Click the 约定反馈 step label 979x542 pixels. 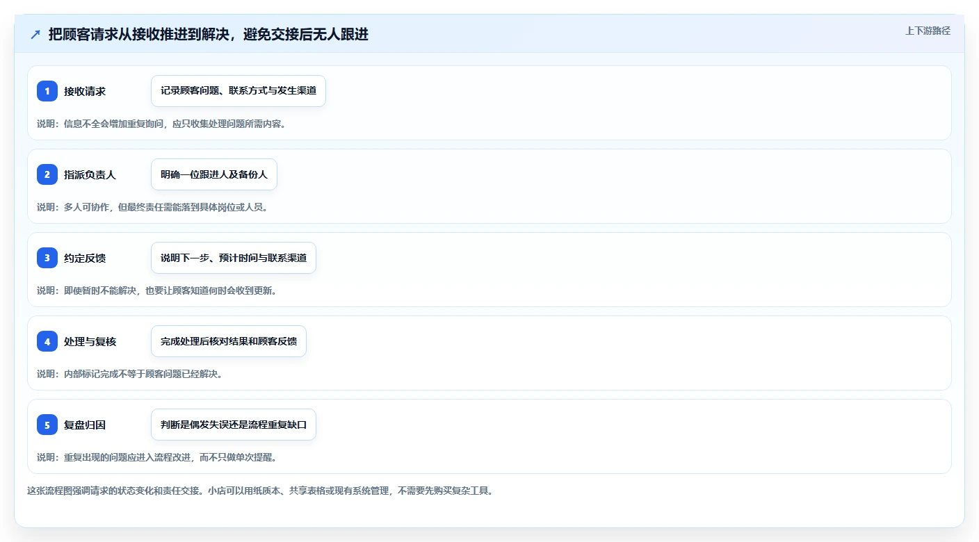[85, 258]
